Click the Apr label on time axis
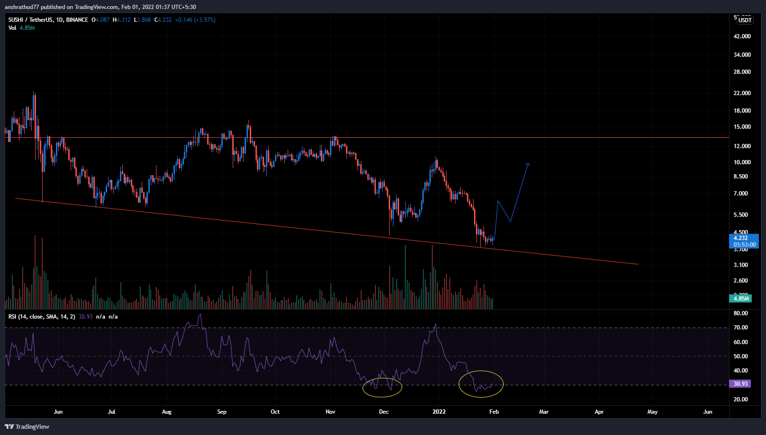This screenshot has height=435, width=766. [599, 412]
